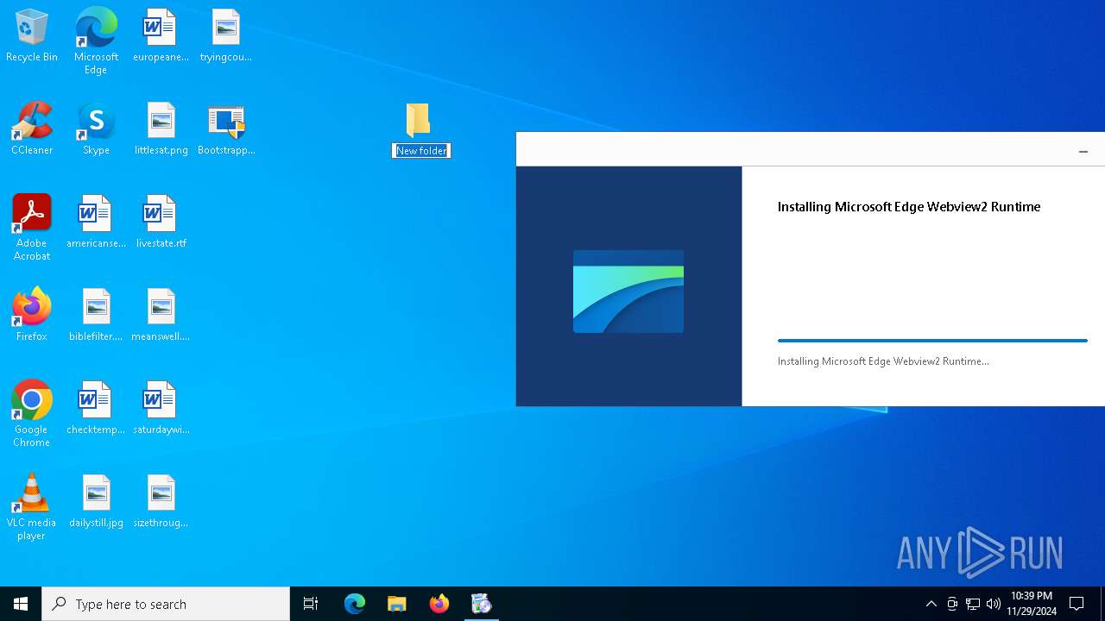Switch to the installer taskbar app
The width and height of the screenshot is (1105, 621).
click(482, 604)
